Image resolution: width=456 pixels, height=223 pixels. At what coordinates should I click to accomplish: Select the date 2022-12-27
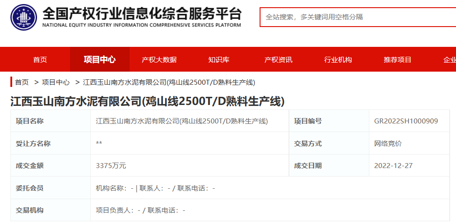point(393,166)
